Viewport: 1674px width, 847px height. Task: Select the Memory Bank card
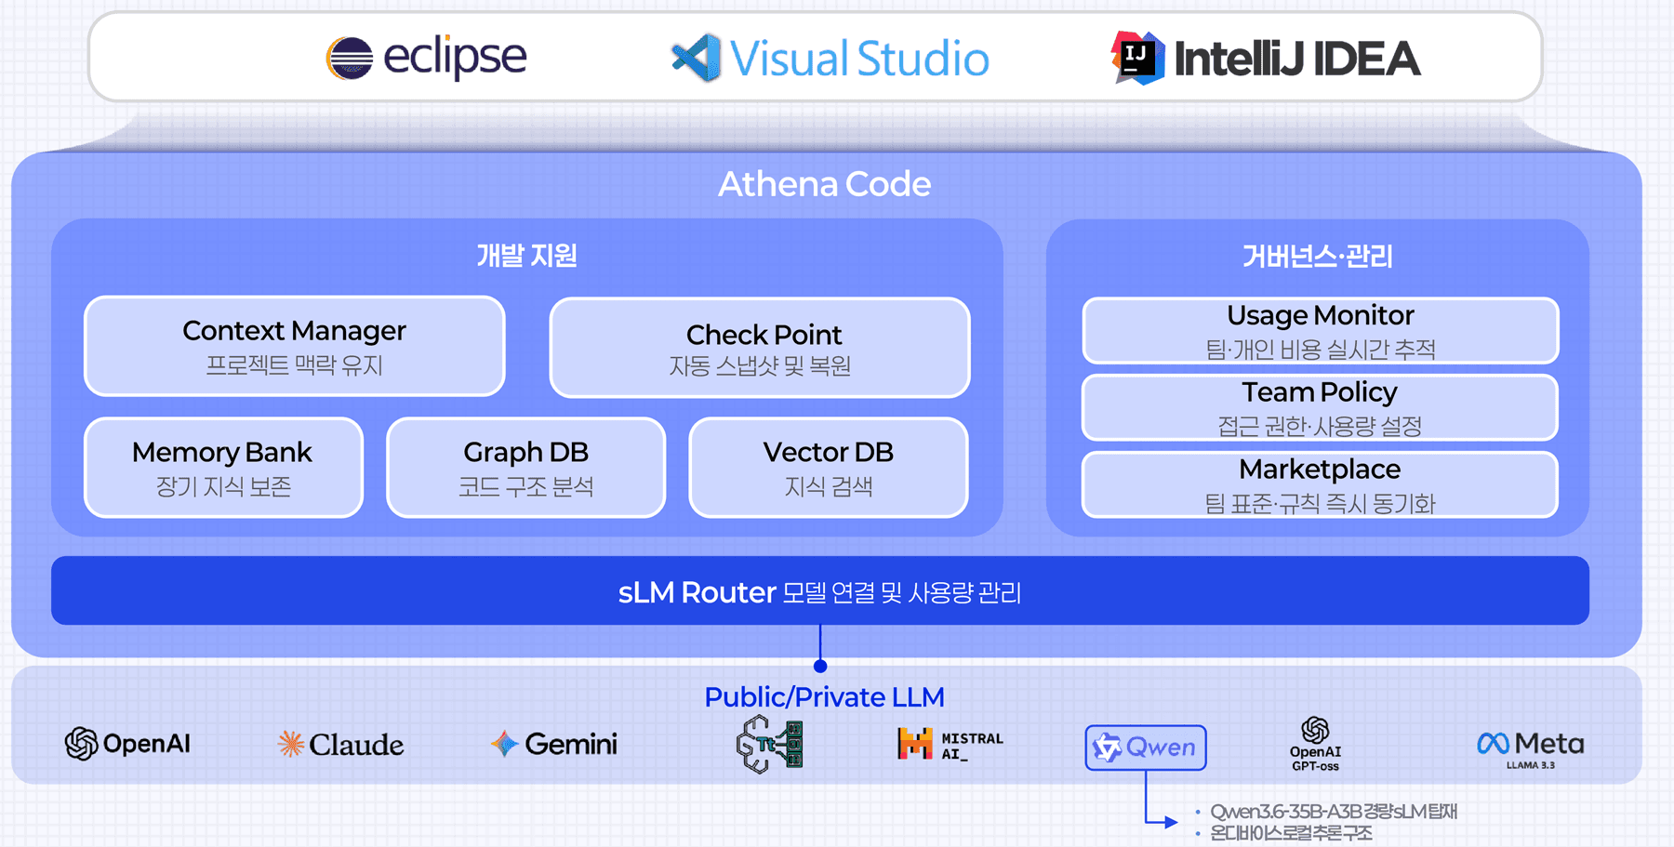pyautogui.click(x=223, y=468)
